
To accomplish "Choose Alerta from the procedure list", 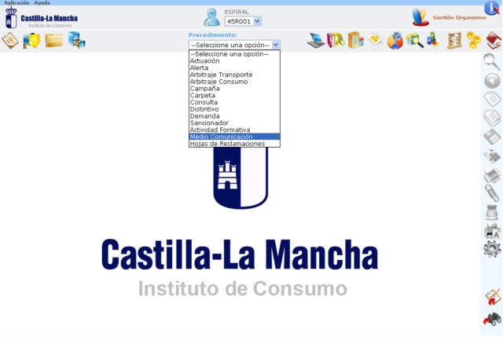I will (234, 68).
